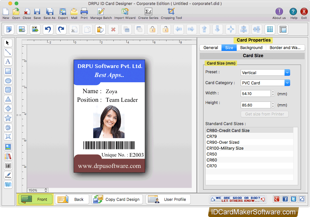Open the Card Category dropdown
This screenshot has height=217, width=310.
coord(265,83)
